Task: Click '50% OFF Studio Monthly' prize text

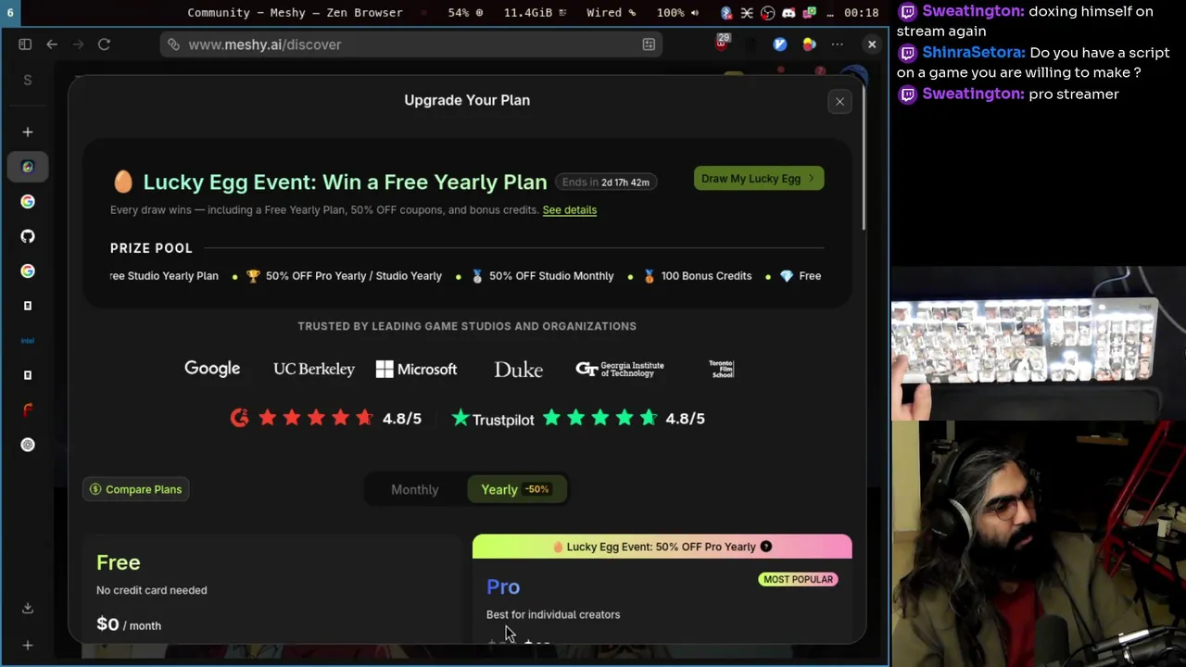Action: (551, 276)
